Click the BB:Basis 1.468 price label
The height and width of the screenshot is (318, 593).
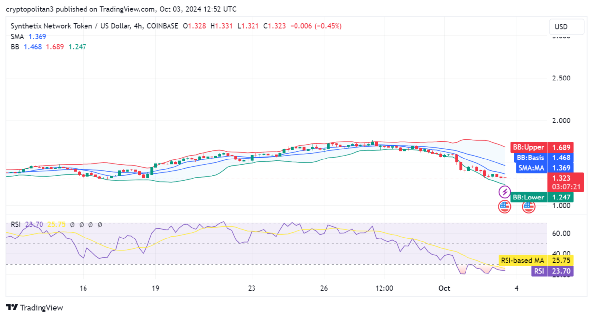tap(542, 158)
